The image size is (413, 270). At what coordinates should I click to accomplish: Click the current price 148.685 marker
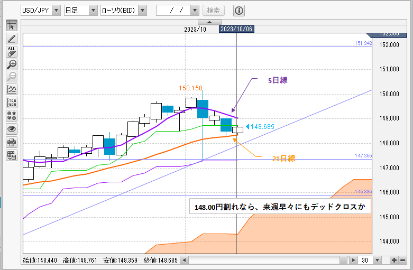[x=260, y=127]
